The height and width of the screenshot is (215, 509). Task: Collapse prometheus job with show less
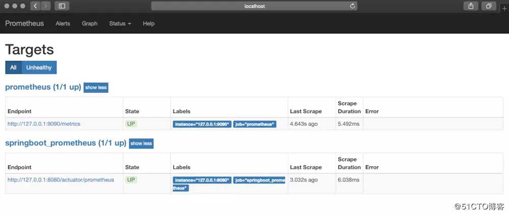[x=96, y=88]
